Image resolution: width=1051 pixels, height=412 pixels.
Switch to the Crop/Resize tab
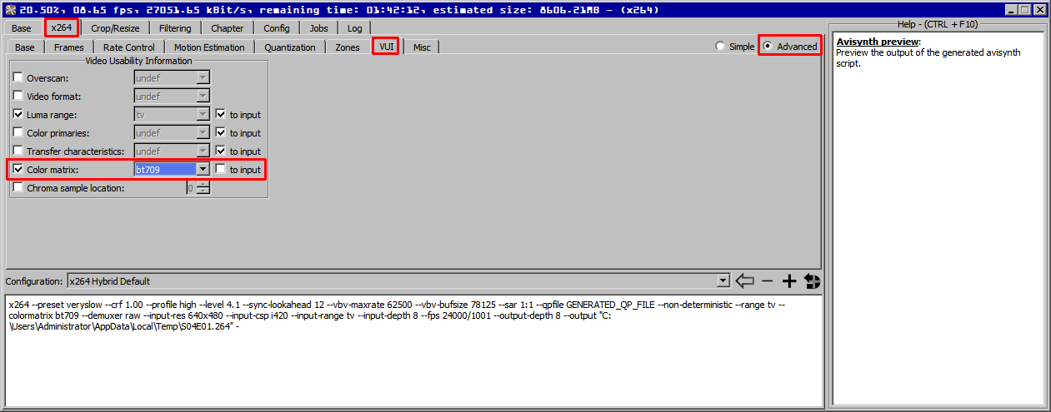coord(115,27)
